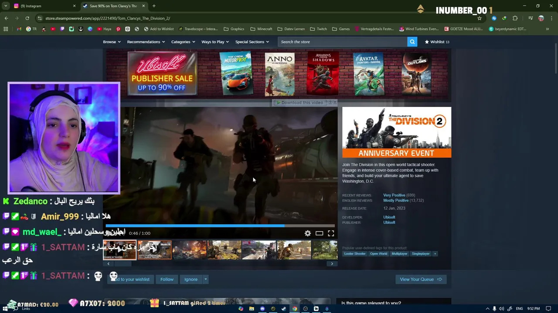The image size is (558, 313).
Task: Select the Looter Shooter tag
Action: pyautogui.click(x=355, y=254)
